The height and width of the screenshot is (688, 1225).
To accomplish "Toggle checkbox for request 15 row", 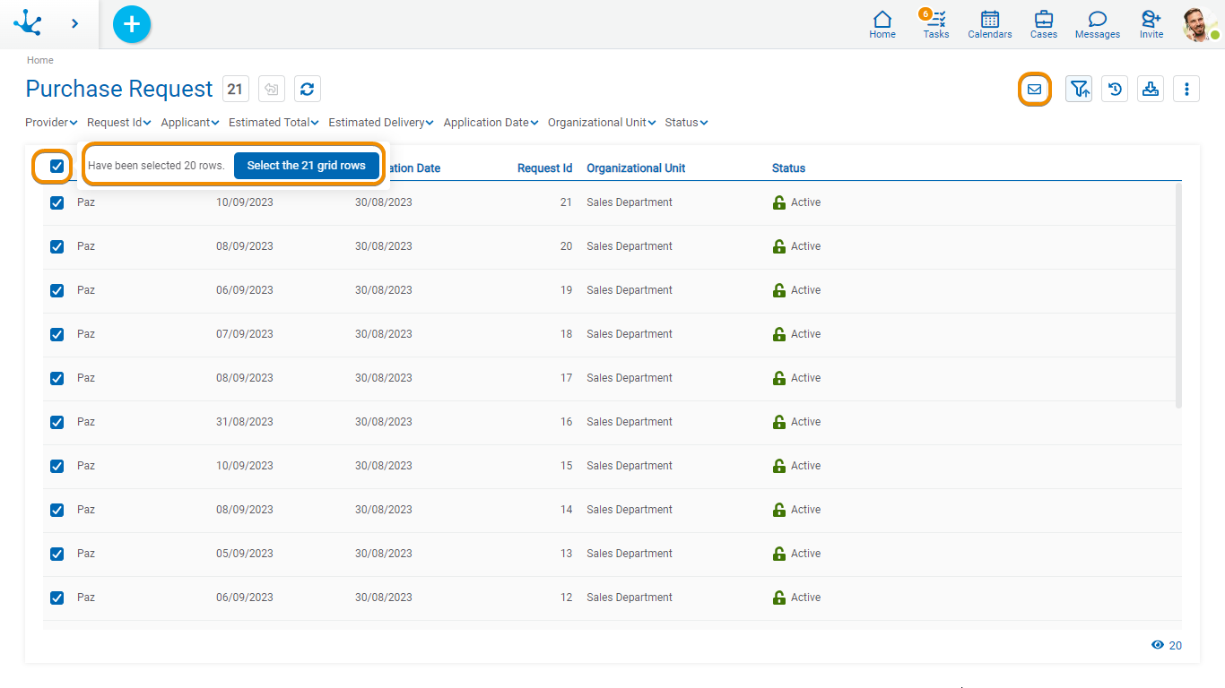I will pyautogui.click(x=57, y=466).
